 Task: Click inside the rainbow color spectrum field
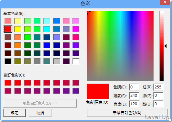click(x=120, y=46)
